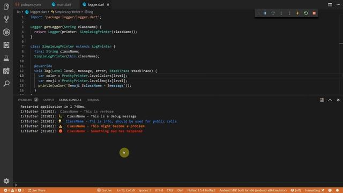Open the Test flask view

click(x=6, y=58)
